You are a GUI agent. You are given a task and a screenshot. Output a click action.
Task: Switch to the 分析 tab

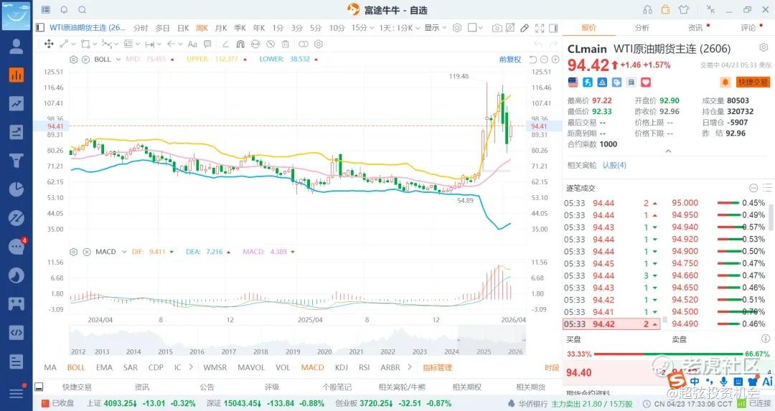point(642,28)
